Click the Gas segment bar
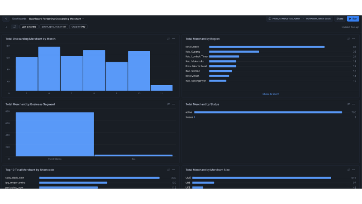Screen dimensions: 362x204 (x=133, y=155)
